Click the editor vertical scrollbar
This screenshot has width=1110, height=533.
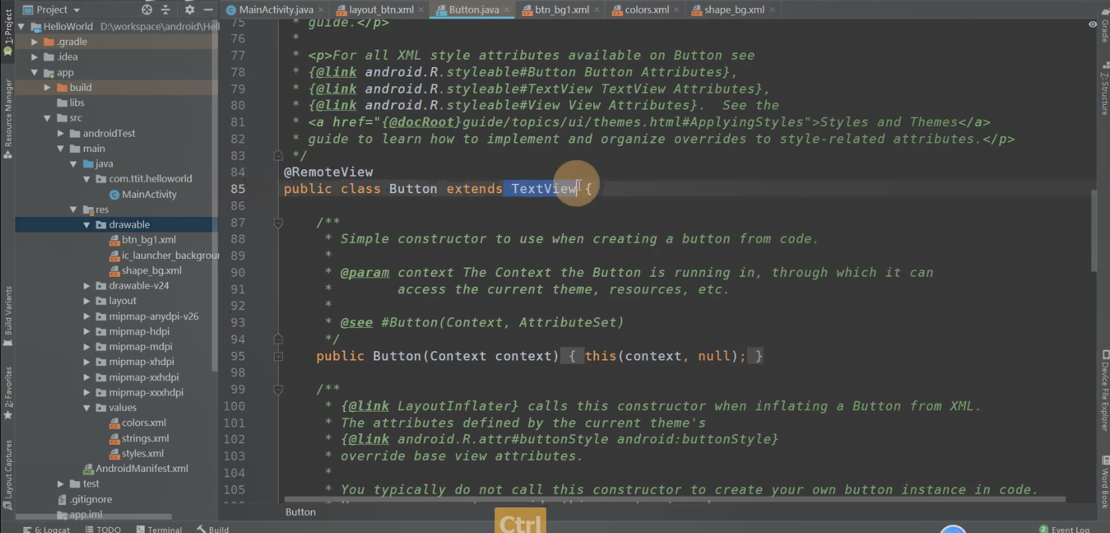[x=1094, y=230]
